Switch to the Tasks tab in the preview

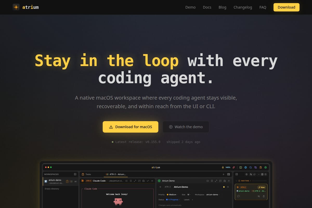pyautogui.click(x=86, y=174)
